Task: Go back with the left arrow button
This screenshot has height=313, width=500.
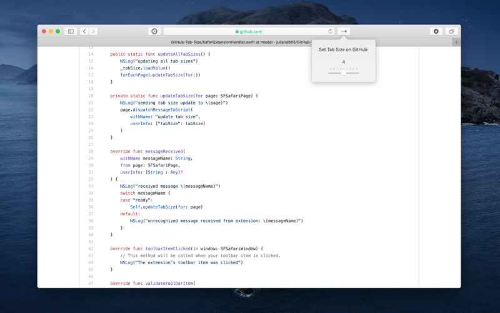Action: pyautogui.click(x=84, y=31)
